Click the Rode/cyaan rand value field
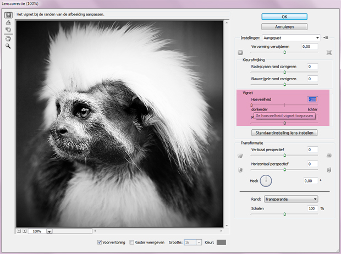 (x=312, y=67)
